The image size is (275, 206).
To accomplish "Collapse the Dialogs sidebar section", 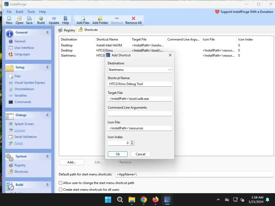I will pos(47,115).
